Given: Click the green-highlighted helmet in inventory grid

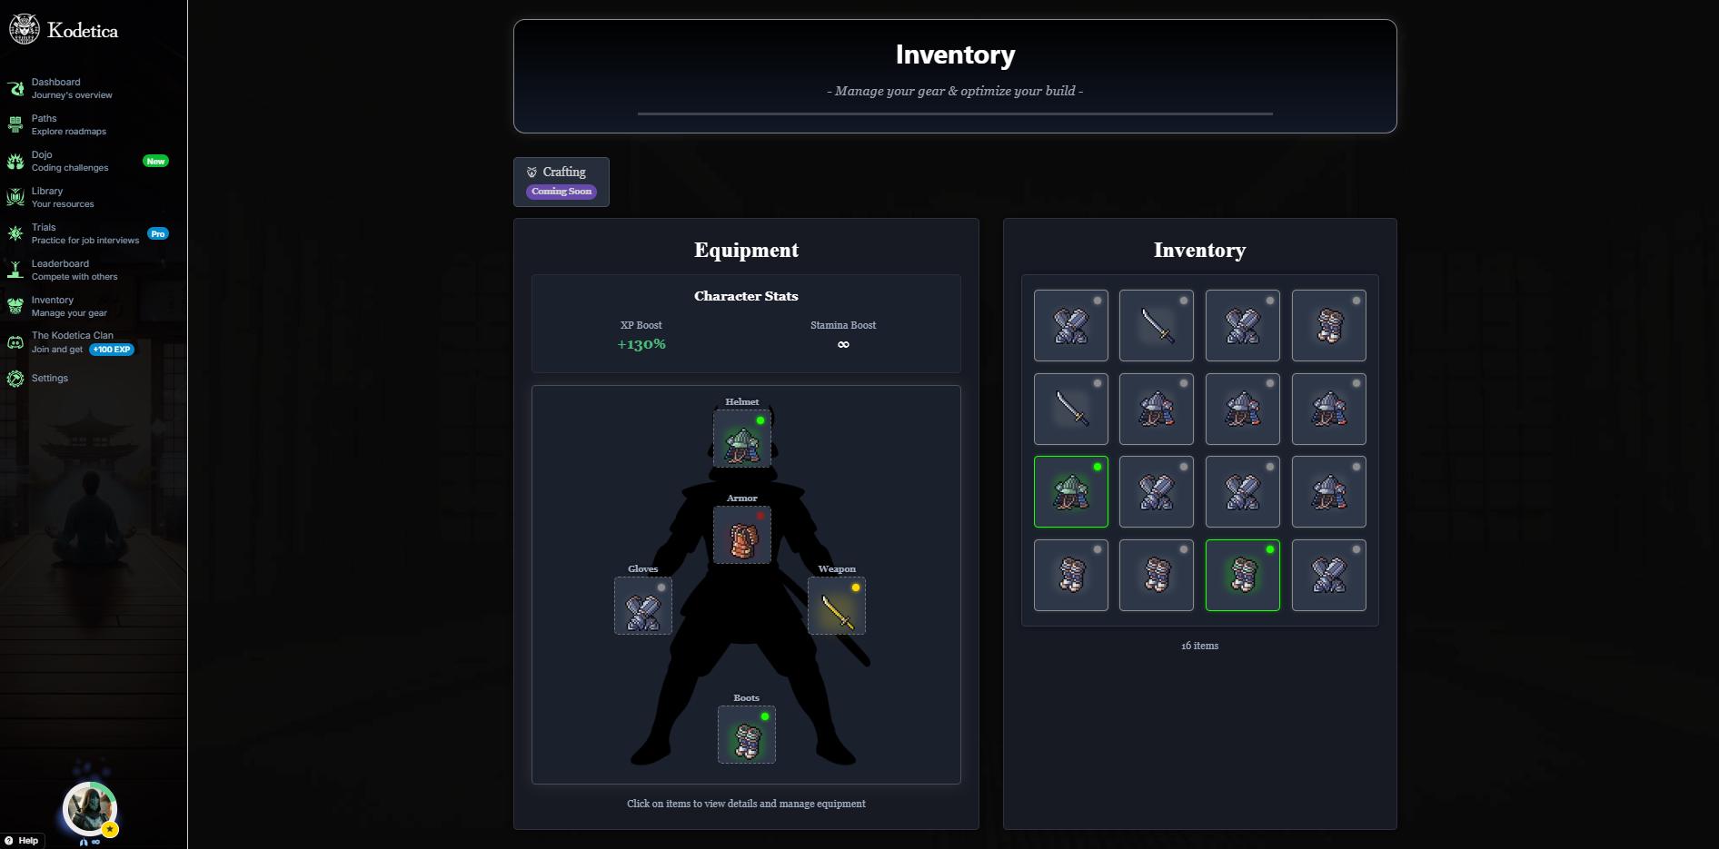Looking at the screenshot, I should point(1070,491).
